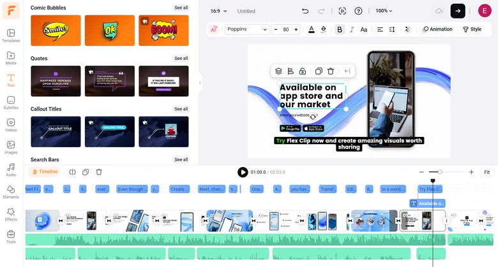Change the text color
The width and height of the screenshot is (498, 267).
pyautogui.click(x=312, y=29)
